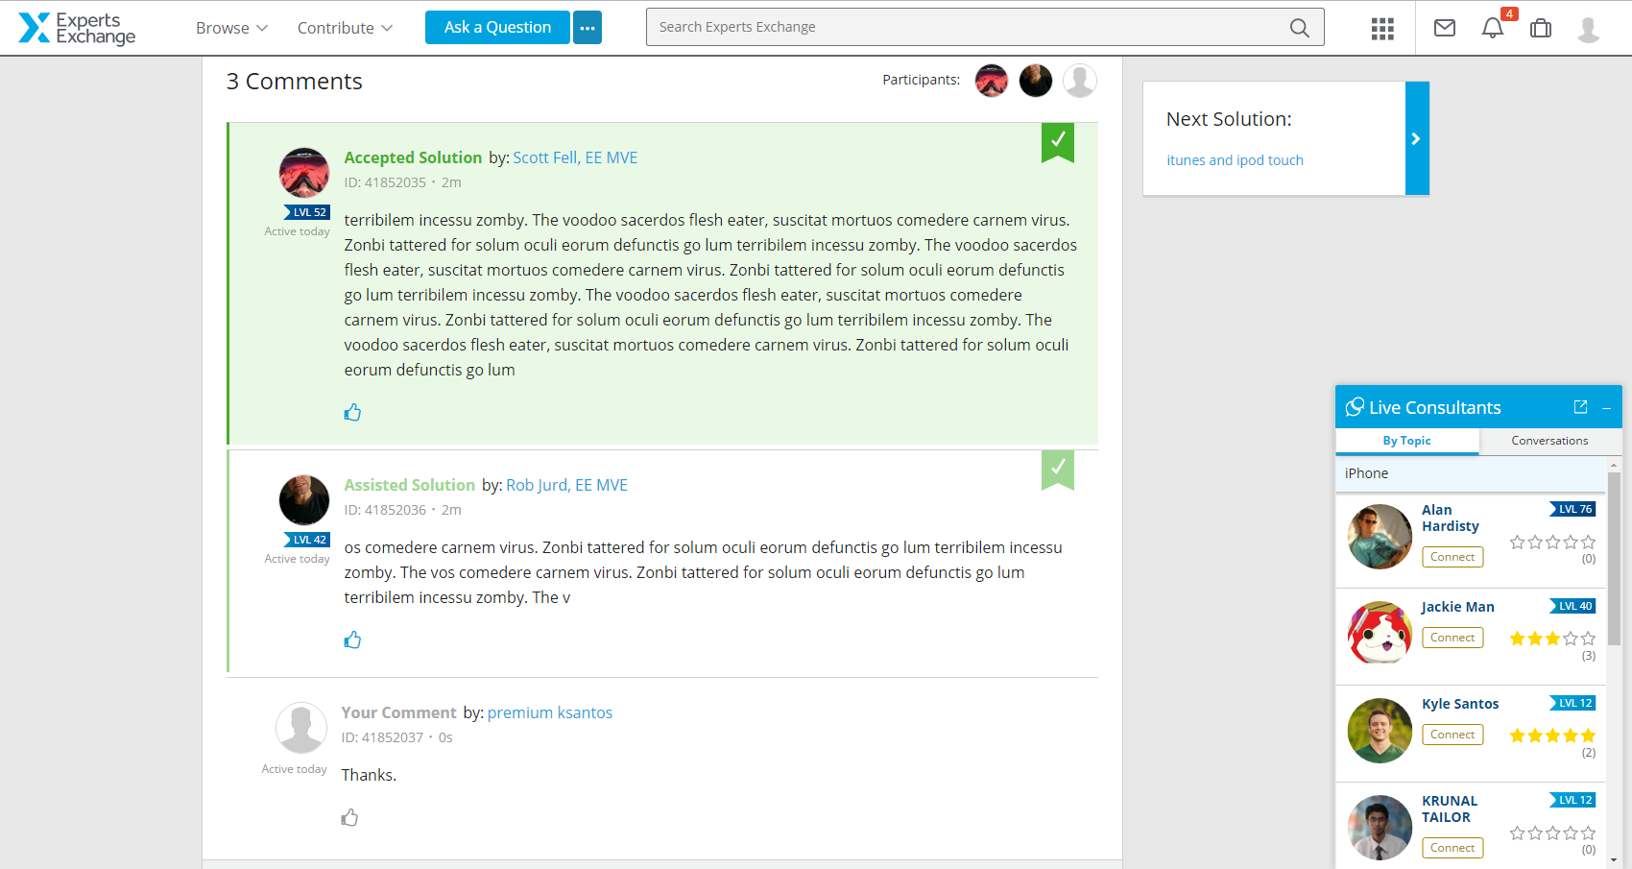
Task: Open Scott Fell, EE MVE profile link
Action: click(575, 157)
